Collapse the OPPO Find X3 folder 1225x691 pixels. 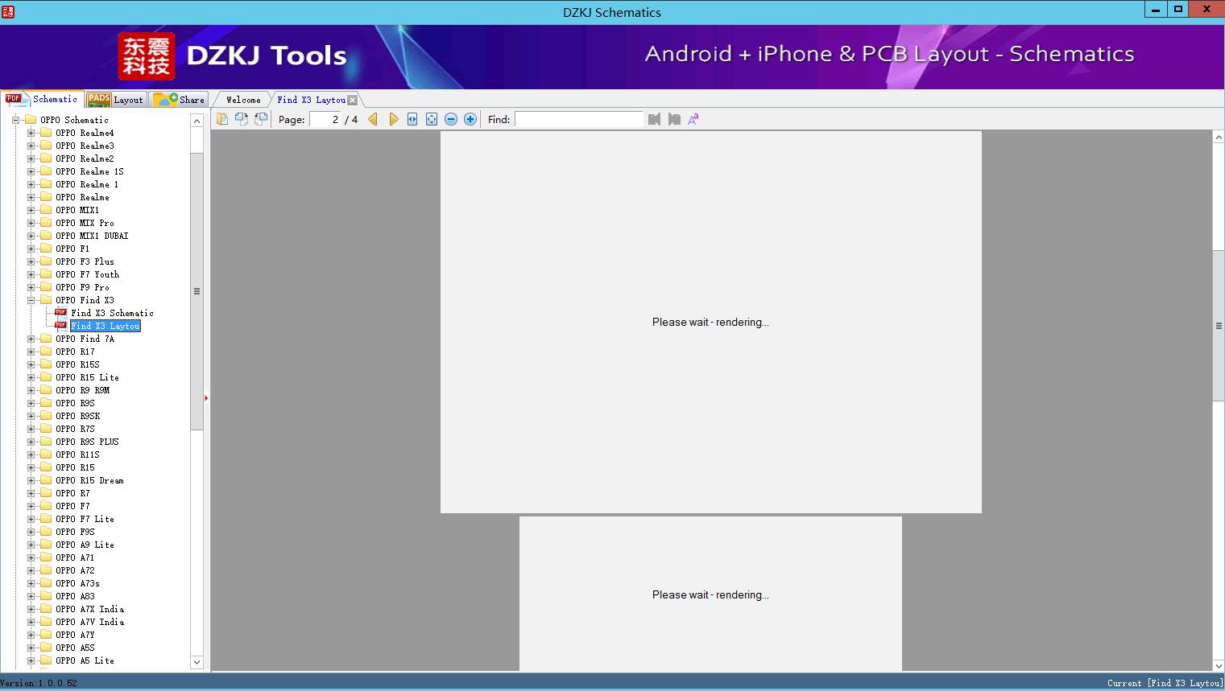[x=31, y=300]
